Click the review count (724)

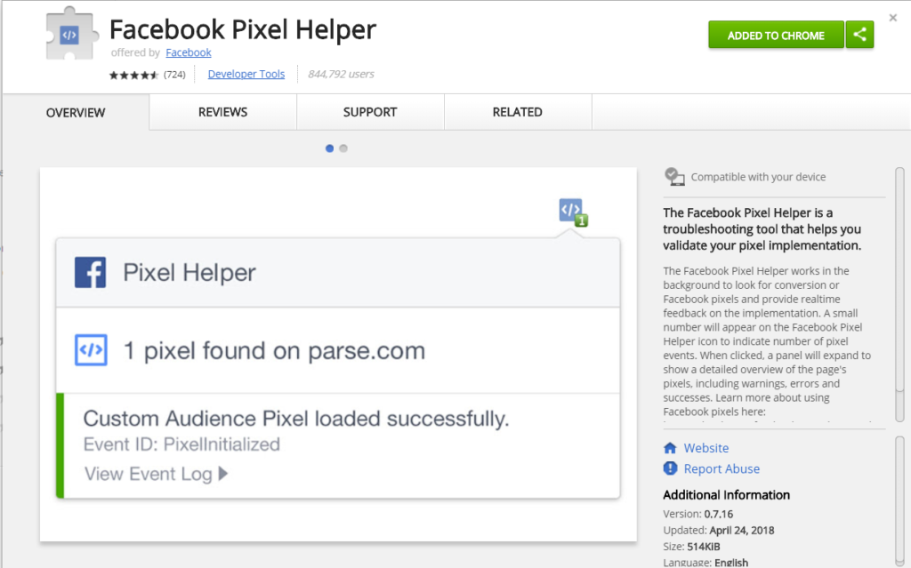tap(174, 75)
